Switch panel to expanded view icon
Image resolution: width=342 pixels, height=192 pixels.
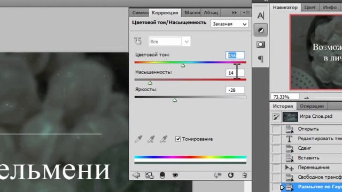(150, 175)
